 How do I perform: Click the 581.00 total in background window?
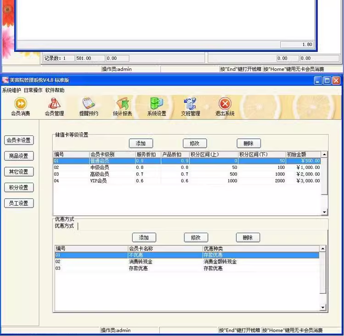pyautogui.click(x=90, y=58)
